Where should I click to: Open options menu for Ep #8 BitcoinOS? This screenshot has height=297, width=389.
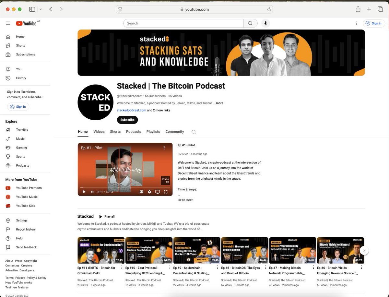pos(265,267)
